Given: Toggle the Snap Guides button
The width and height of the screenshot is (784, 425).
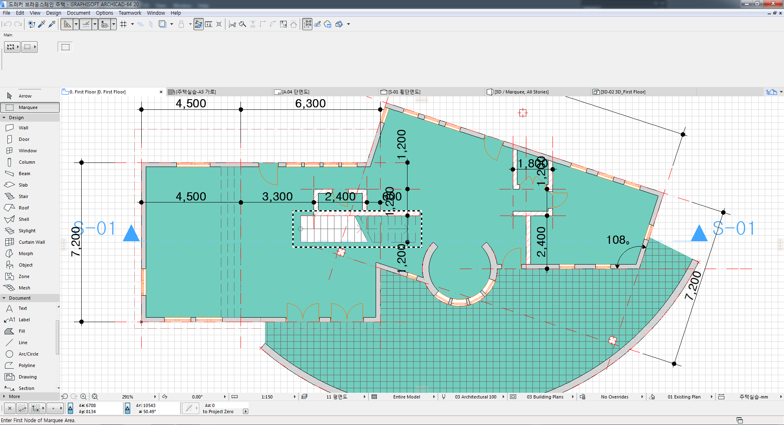Looking at the screenshot, I should 86,24.
